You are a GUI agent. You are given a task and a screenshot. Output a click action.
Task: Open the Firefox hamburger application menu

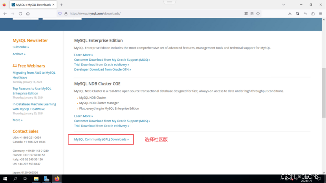321,14
